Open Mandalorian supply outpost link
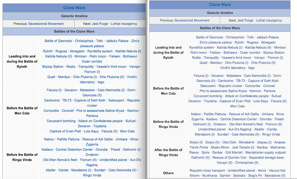Screen dimensions: 297x179 click(265, 153)
